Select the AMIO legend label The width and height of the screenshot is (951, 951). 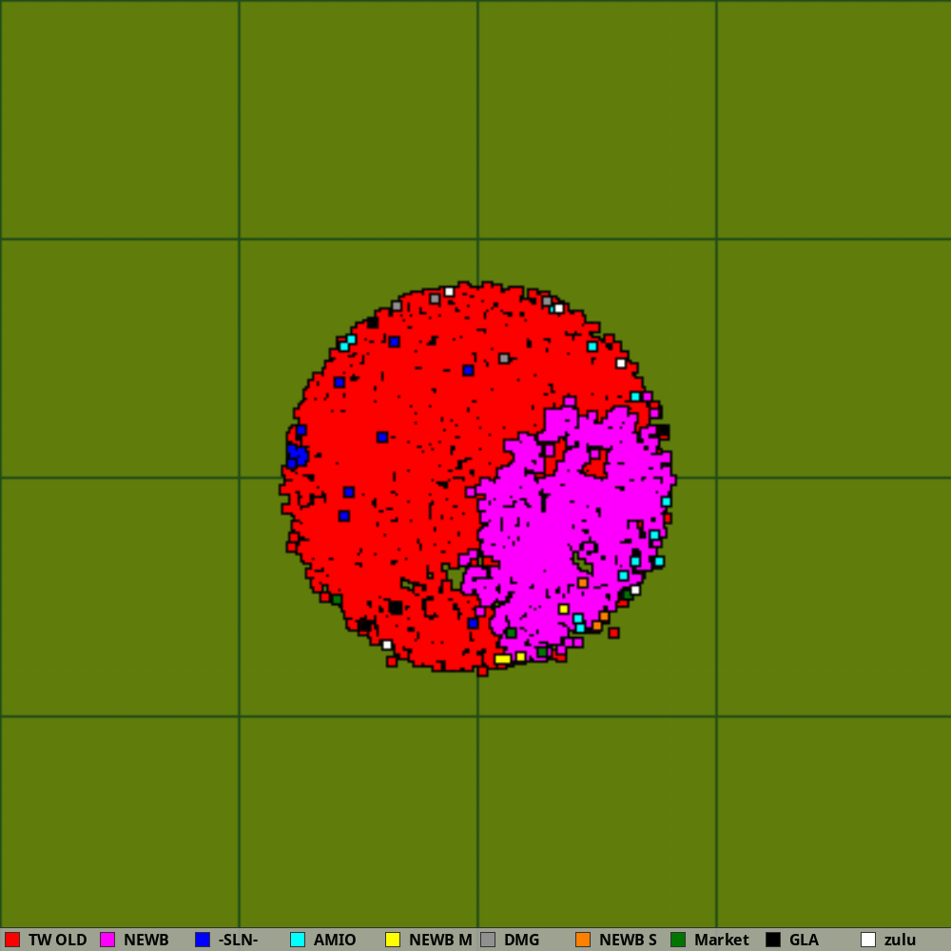pyautogui.click(x=335, y=940)
